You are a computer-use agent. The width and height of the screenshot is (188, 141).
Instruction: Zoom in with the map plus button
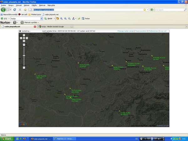pyautogui.click(x=24, y=45)
